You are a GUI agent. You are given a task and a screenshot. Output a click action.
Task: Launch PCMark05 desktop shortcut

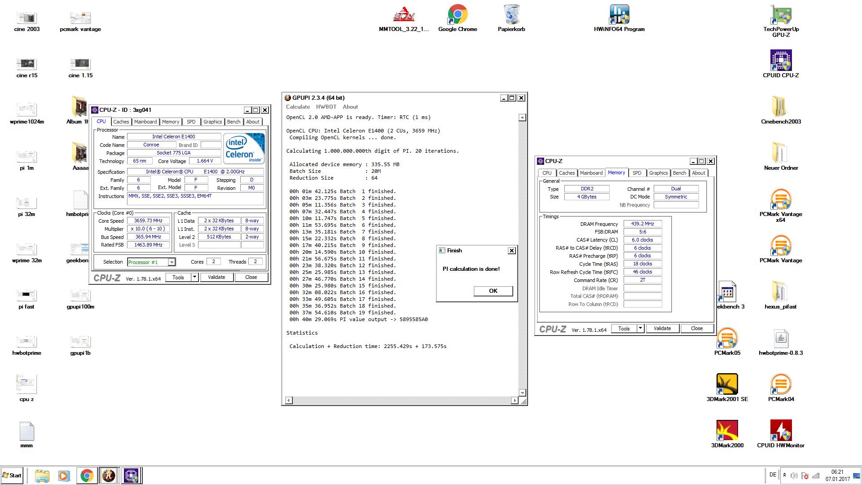(x=727, y=341)
